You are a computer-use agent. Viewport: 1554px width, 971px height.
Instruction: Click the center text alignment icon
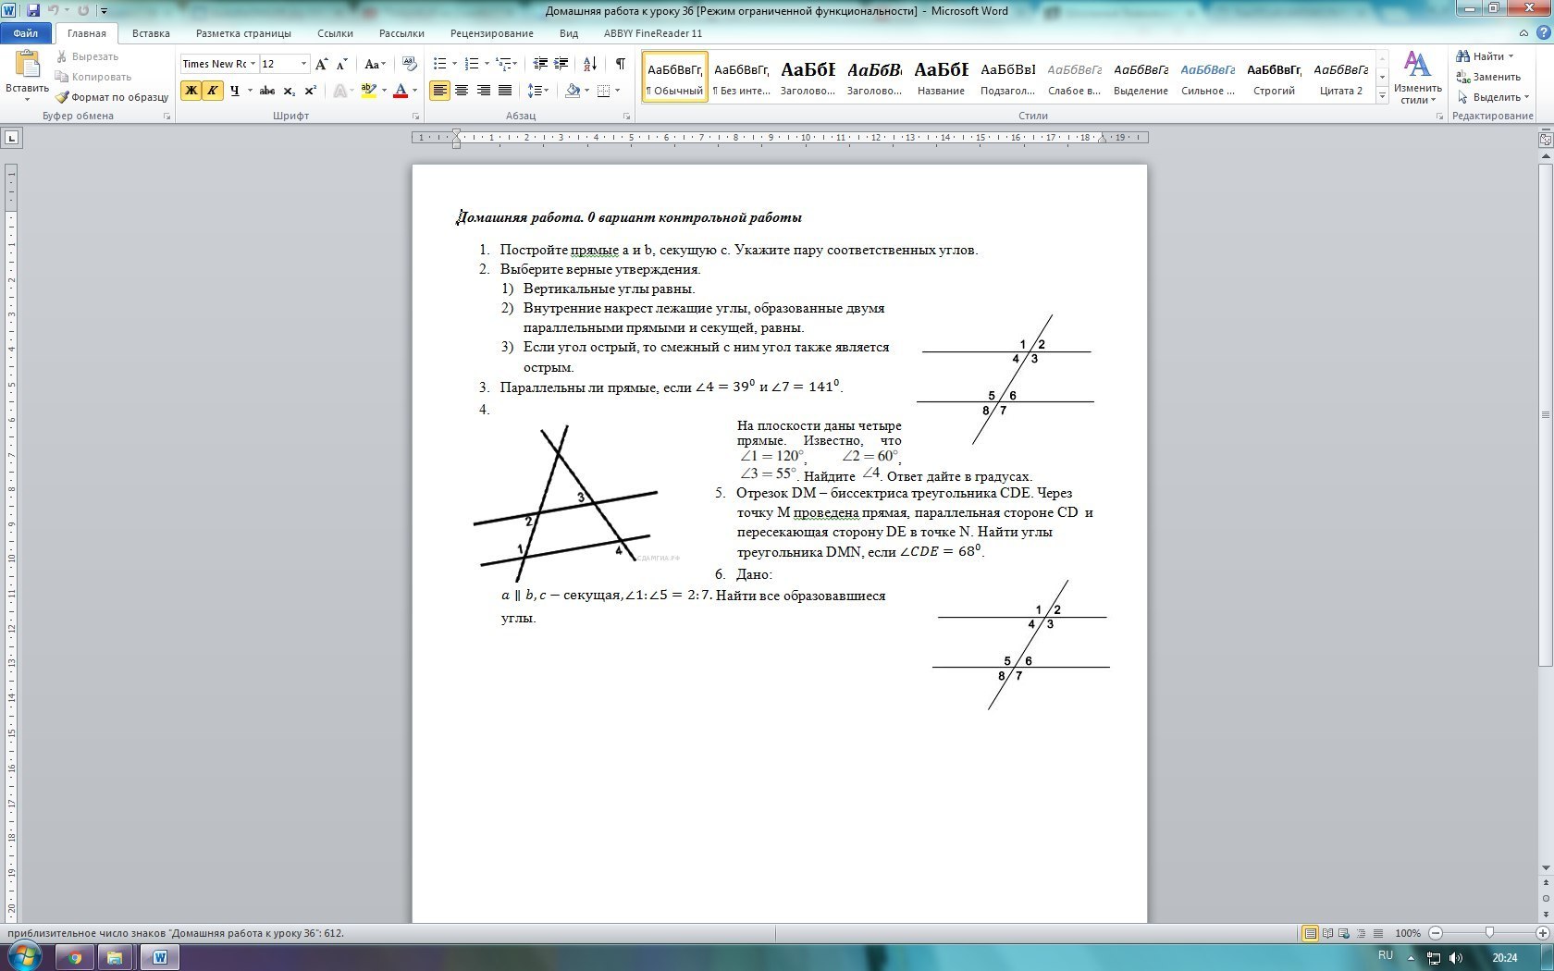click(x=462, y=91)
